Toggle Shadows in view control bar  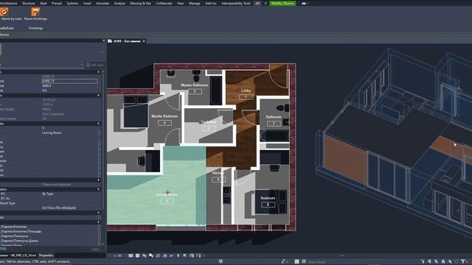click(x=151, y=255)
